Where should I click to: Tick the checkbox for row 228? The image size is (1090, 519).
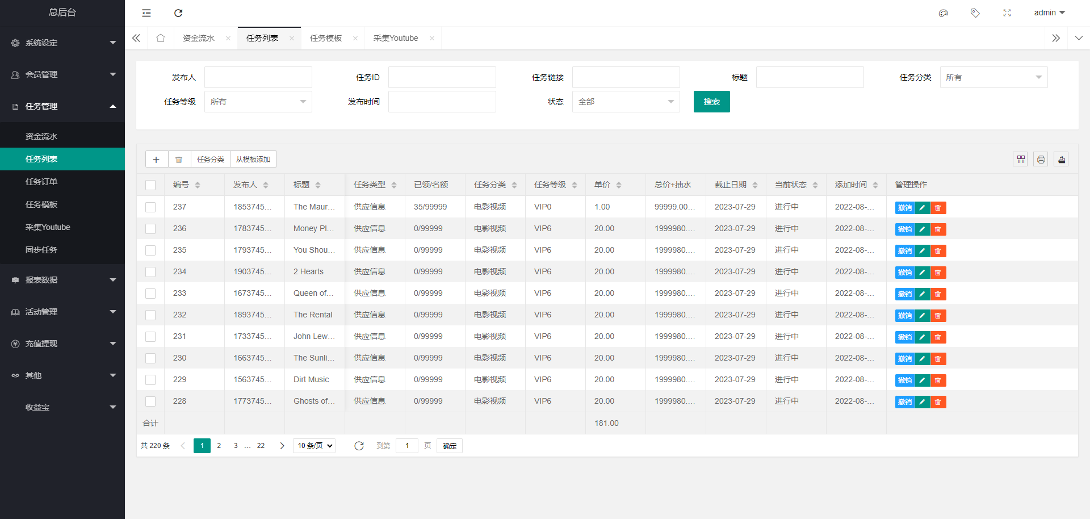tap(150, 401)
